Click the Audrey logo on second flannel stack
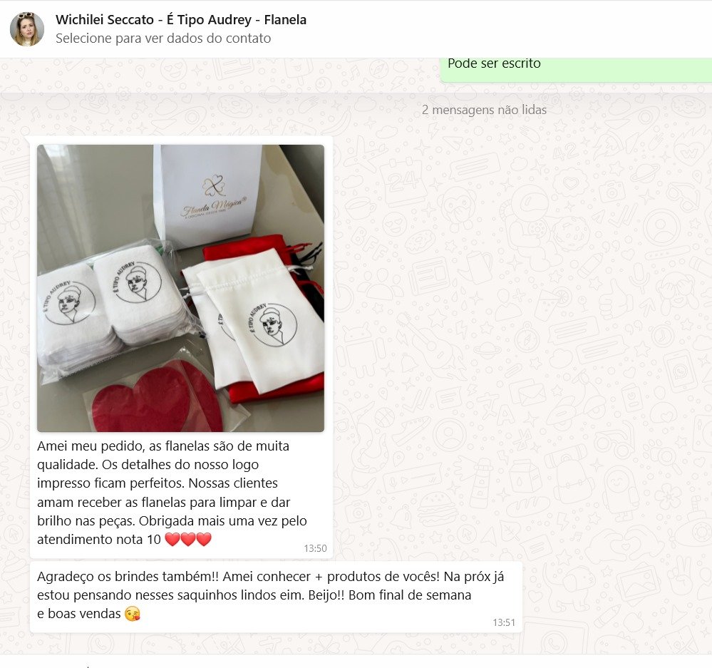This screenshot has width=712, height=668. click(x=137, y=282)
